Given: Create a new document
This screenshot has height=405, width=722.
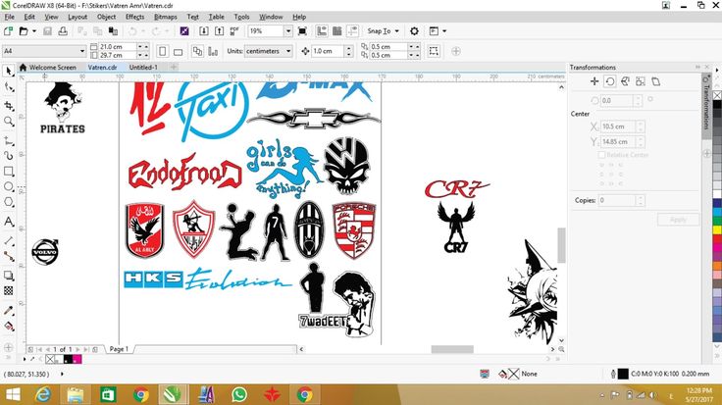Looking at the screenshot, I should [x=8, y=30].
